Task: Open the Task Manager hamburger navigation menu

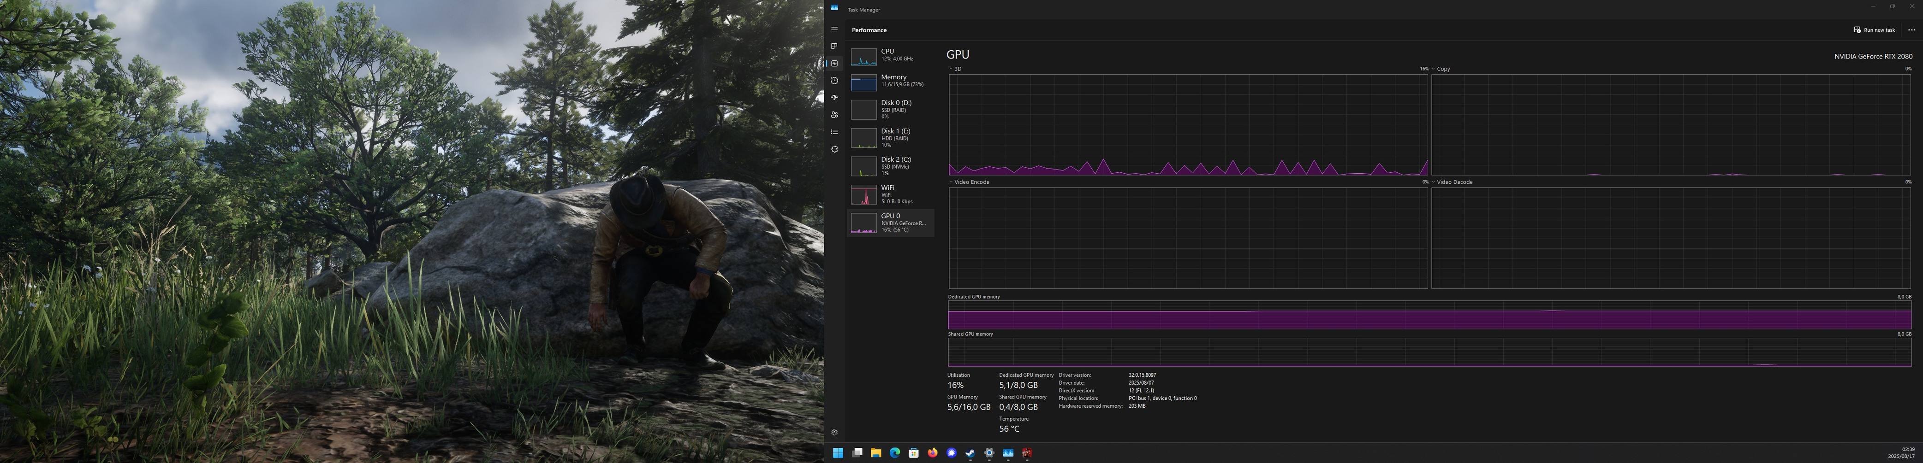Action: [x=834, y=29]
